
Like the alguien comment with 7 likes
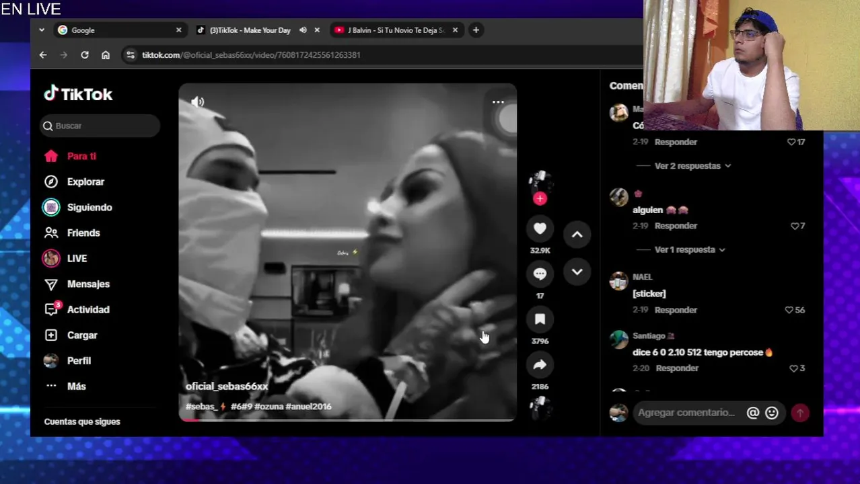[795, 226]
